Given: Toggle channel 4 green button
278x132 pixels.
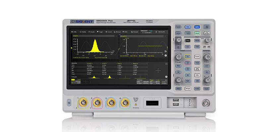Looking at the screenshot, I should (x=188, y=75).
